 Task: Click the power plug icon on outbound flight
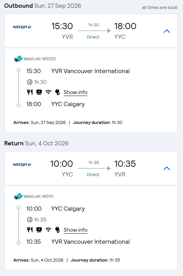click(x=57, y=92)
